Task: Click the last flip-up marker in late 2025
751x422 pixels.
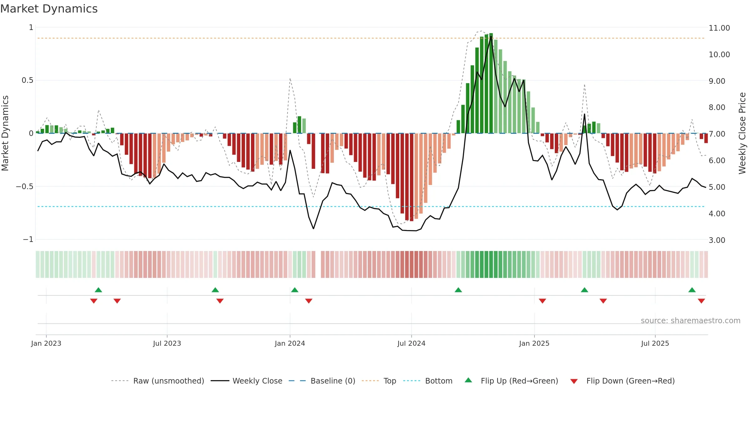Action: tap(692, 290)
